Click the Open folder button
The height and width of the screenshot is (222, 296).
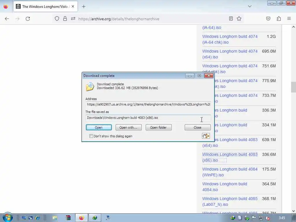coord(159,127)
